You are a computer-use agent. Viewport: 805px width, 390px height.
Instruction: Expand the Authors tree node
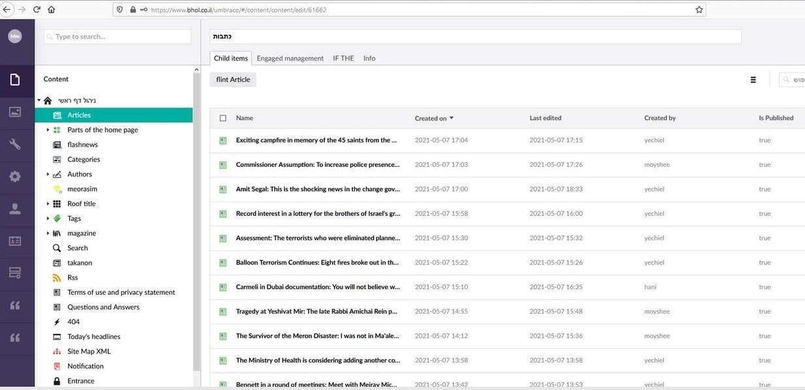(x=48, y=174)
